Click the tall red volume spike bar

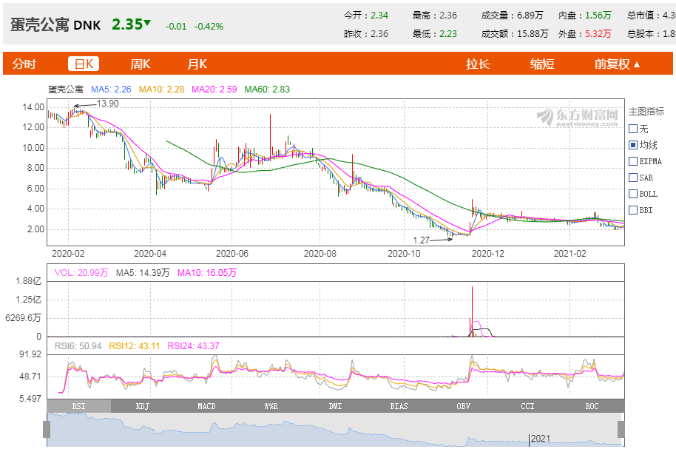(x=472, y=311)
